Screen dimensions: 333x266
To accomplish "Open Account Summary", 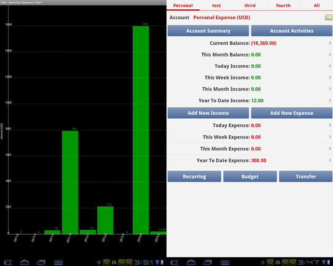I will pos(208,31).
